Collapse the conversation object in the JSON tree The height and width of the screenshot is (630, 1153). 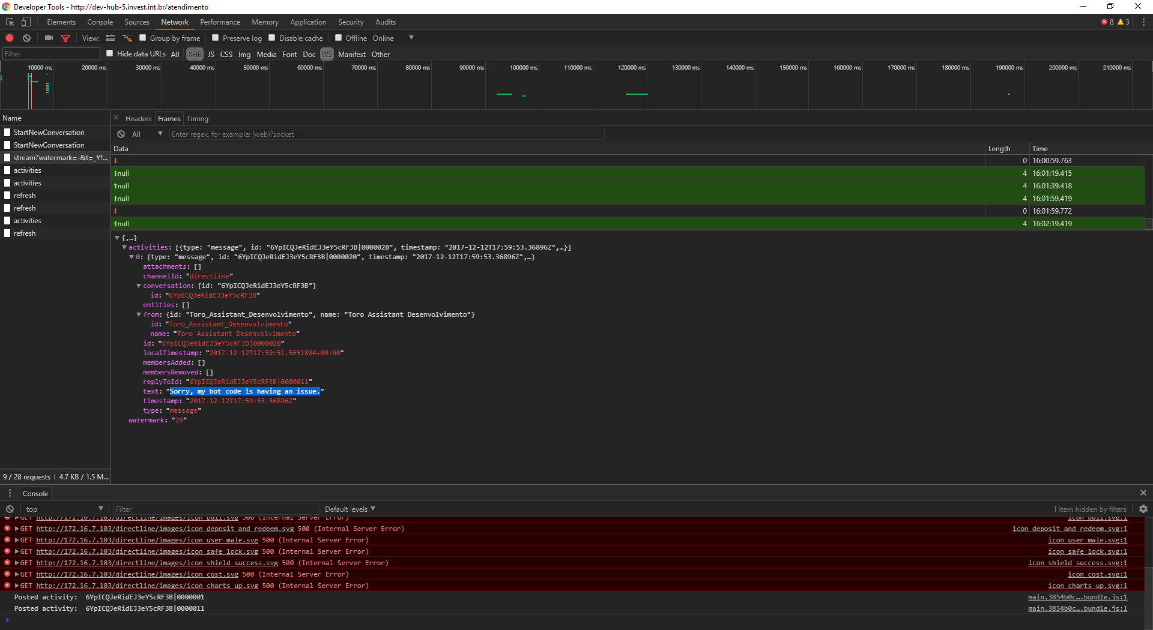pos(139,286)
